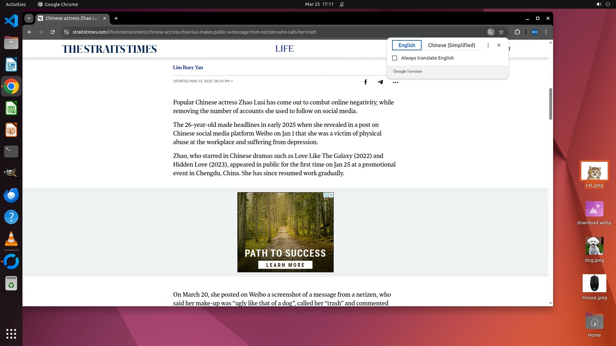The width and height of the screenshot is (616, 346).
Task: Enable Always translate English checkbox
Action: click(395, 58)
